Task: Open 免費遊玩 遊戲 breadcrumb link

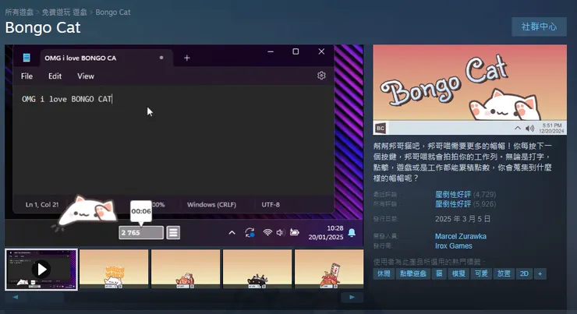Action: 65,12
